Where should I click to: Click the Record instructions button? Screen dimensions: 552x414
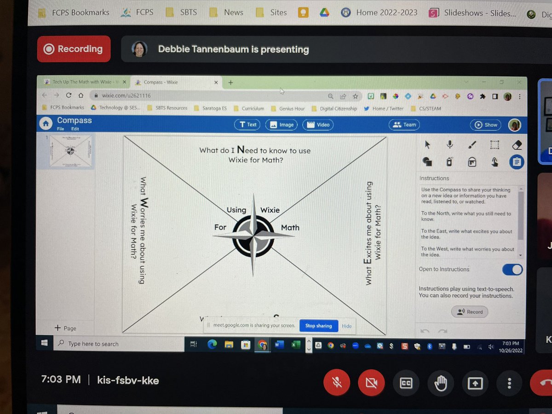click(470, 311)
